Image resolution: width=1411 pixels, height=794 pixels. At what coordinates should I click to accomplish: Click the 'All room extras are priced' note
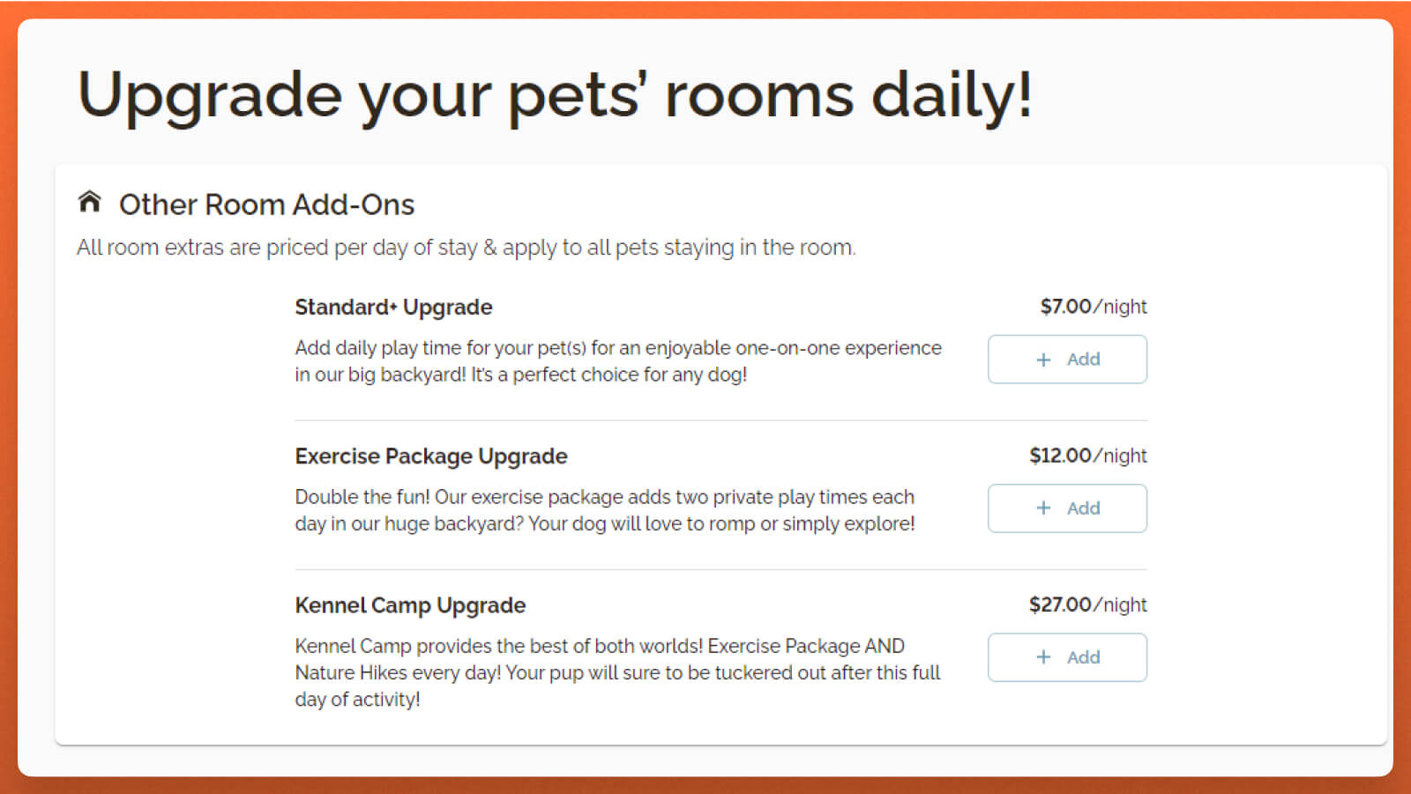[467, 248]
